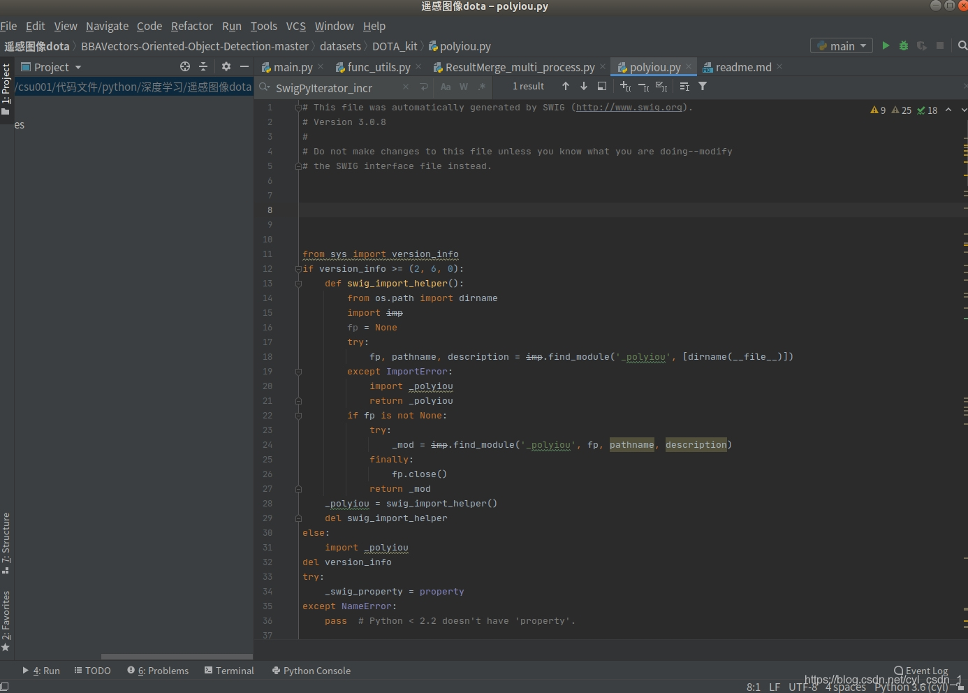Open search history magnifier icon
The image size is (968, 693).
(x=265, y=87)
